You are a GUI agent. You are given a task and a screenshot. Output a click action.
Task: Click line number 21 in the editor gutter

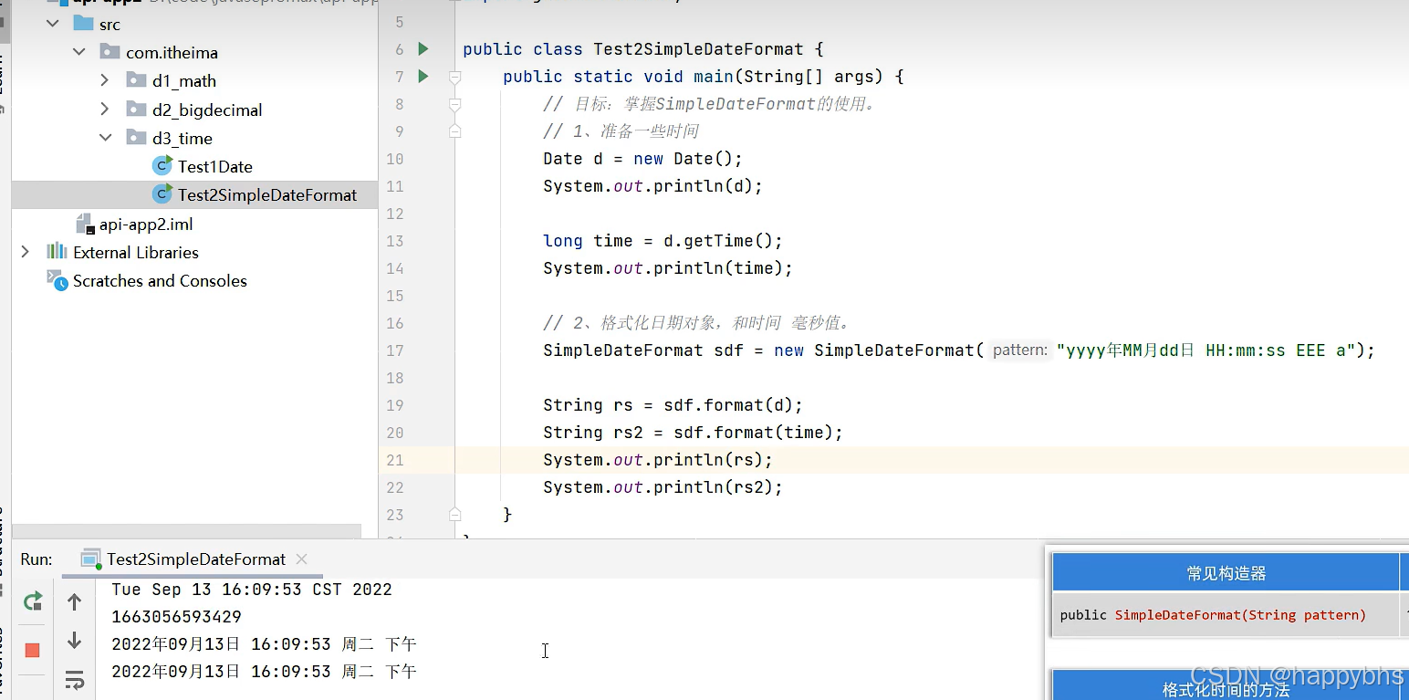tap(394, 461)
